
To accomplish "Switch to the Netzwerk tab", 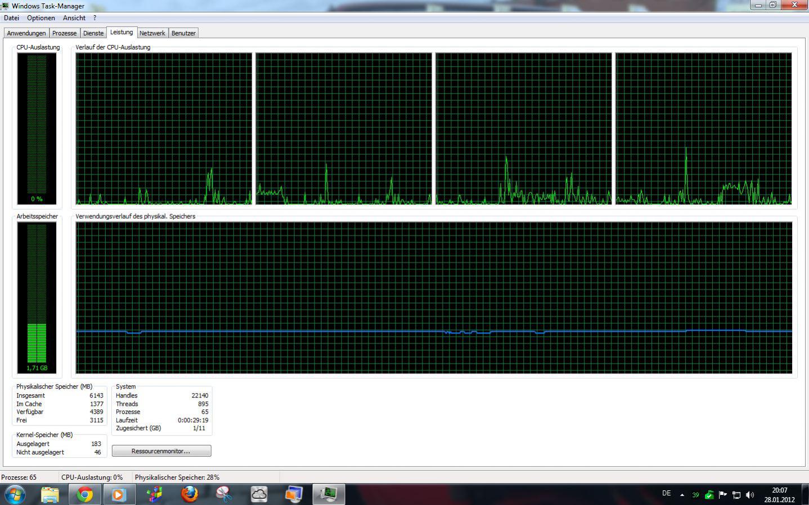I will click(x=152, y=33).
